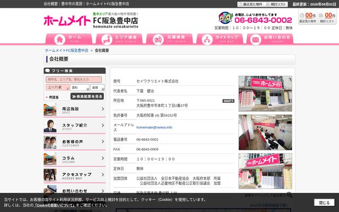339x212 pixels.
Task: Click the house icon in Home tab
Action: (60, 40)
